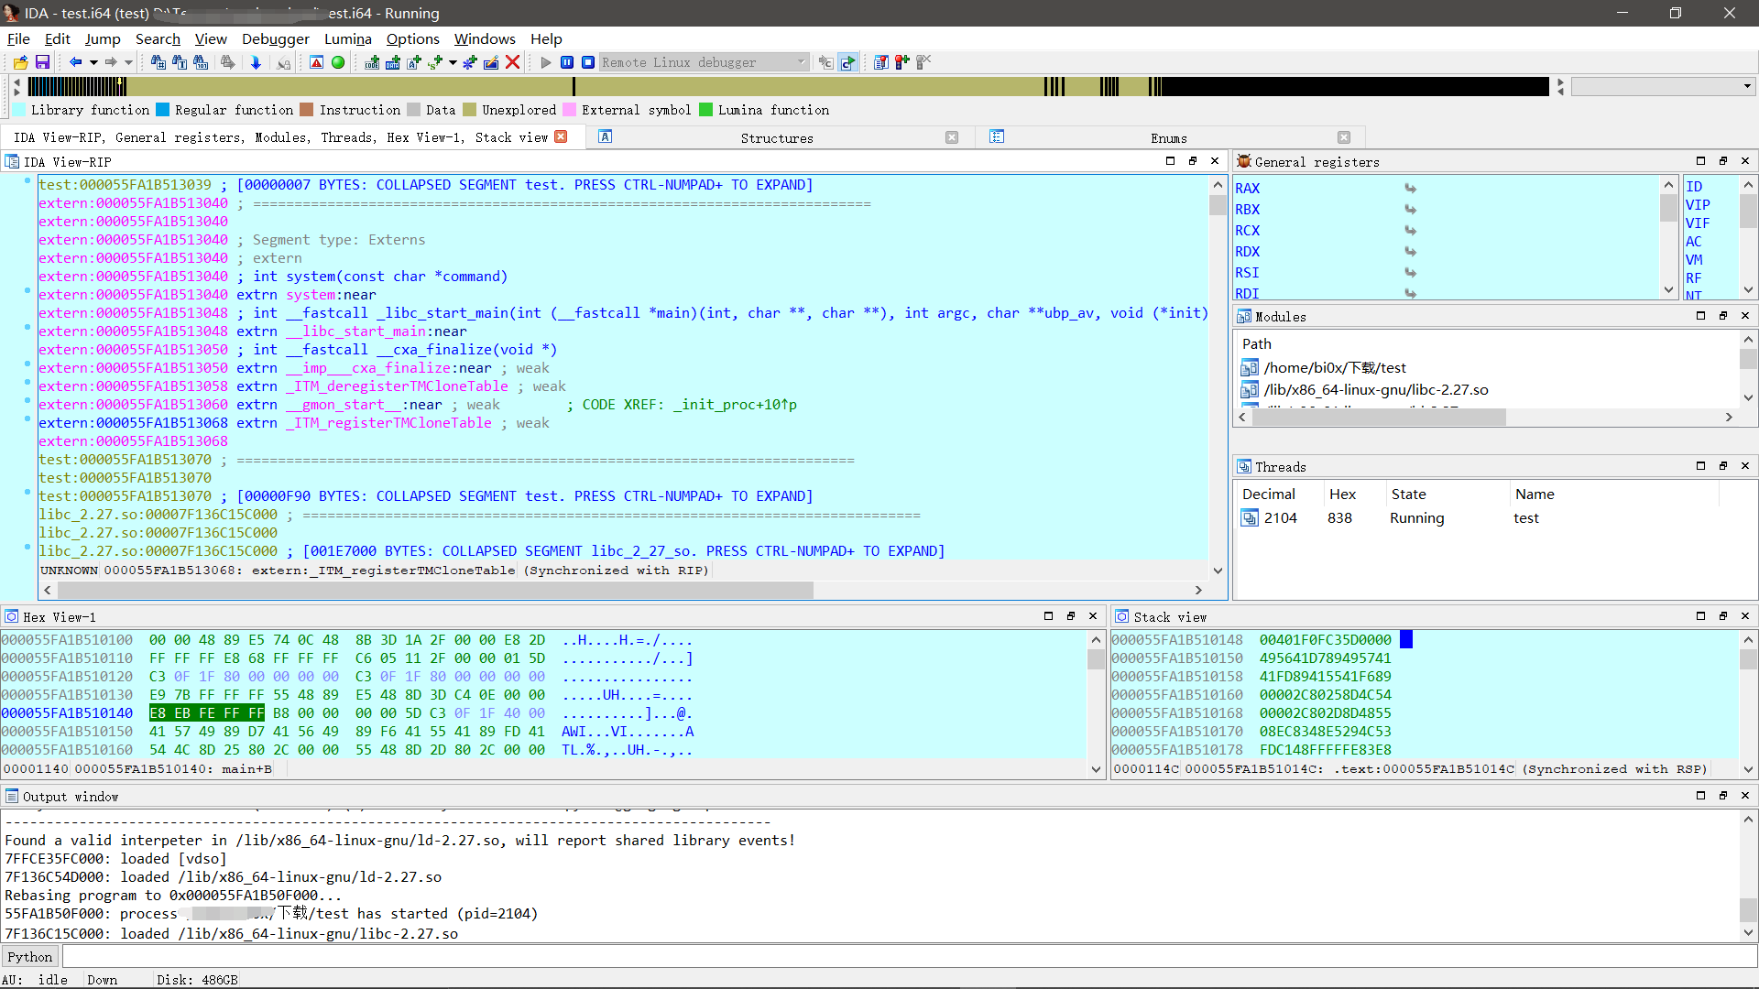
Task: Stop the debugging session
Action: (588, 62)
